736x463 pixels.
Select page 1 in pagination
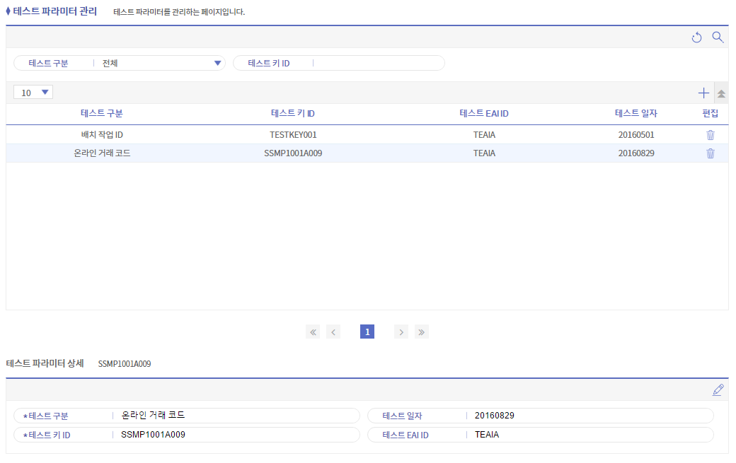(367, 332)
